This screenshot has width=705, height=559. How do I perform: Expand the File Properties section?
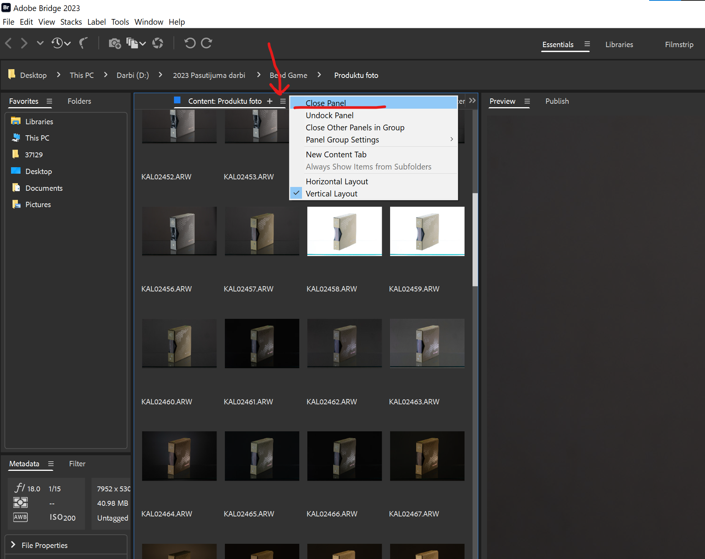(14, 545)
